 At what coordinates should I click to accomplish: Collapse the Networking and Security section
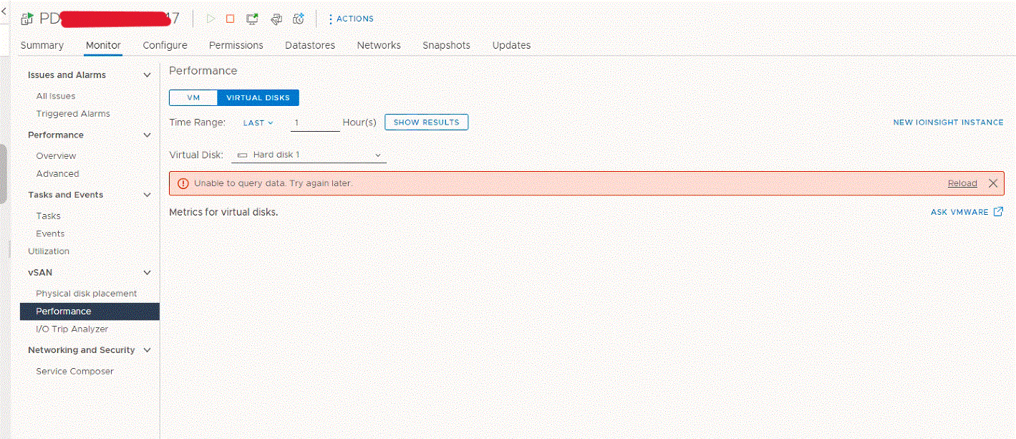tap(147, 350)
